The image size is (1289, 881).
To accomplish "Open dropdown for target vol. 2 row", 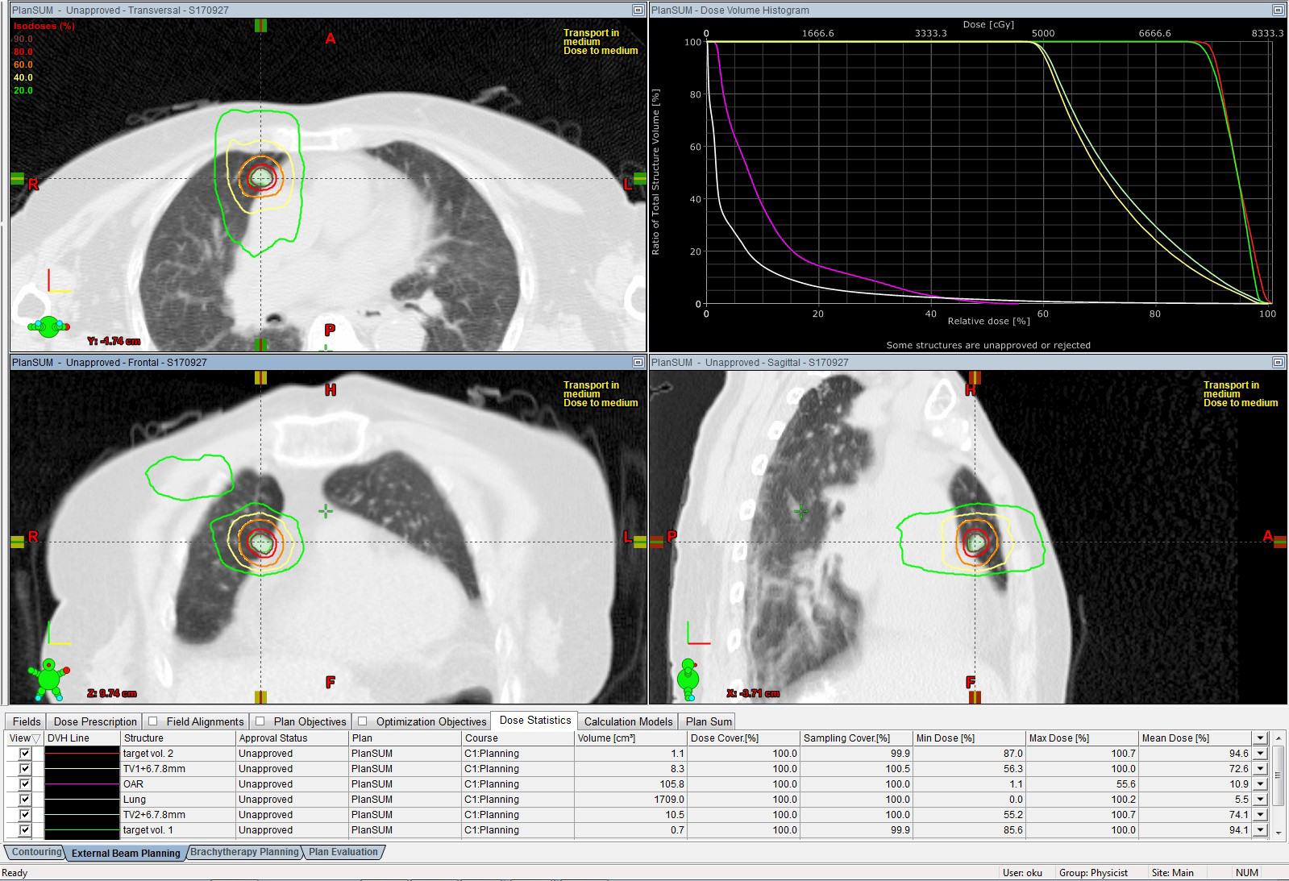I will pyautogui.click(x=1261, y=754).
